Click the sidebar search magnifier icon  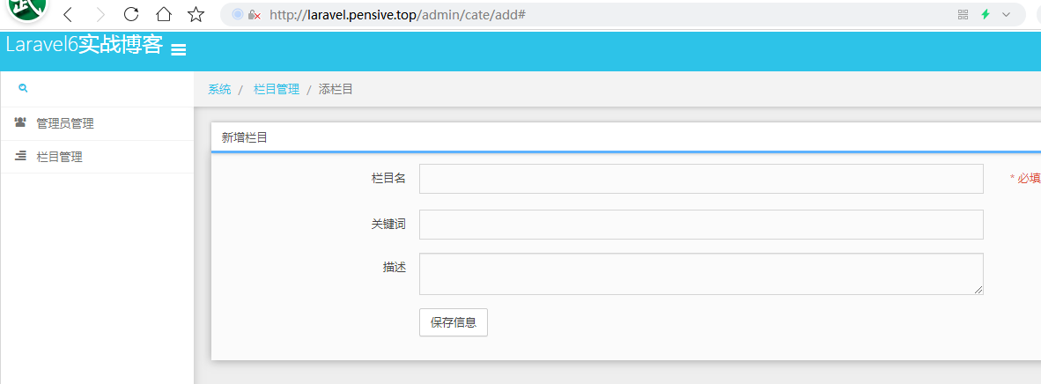(x=23, y=89)
